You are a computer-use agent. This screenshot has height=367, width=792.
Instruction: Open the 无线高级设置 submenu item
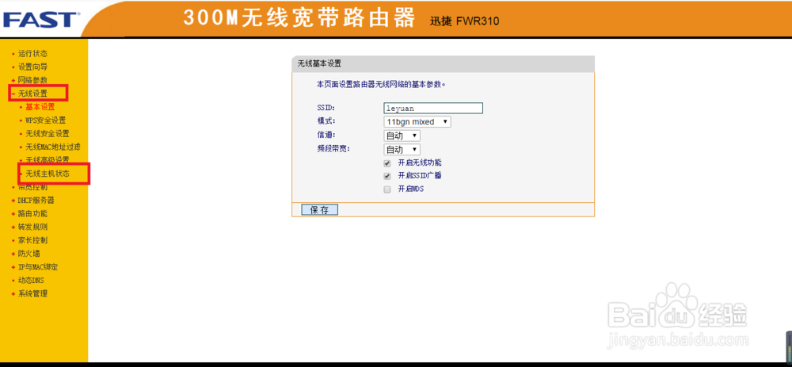(x=48, y=160)
